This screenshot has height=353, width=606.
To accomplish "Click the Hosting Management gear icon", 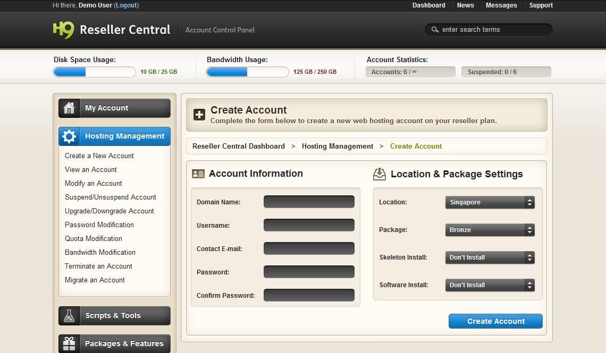I will tap(69, 136).
